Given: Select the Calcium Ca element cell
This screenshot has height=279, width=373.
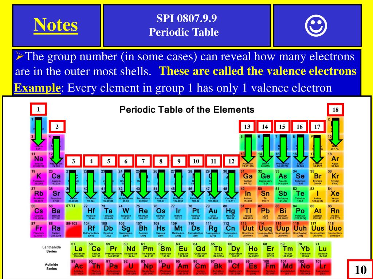Looking at the screenshot, I should click(56, 177).
